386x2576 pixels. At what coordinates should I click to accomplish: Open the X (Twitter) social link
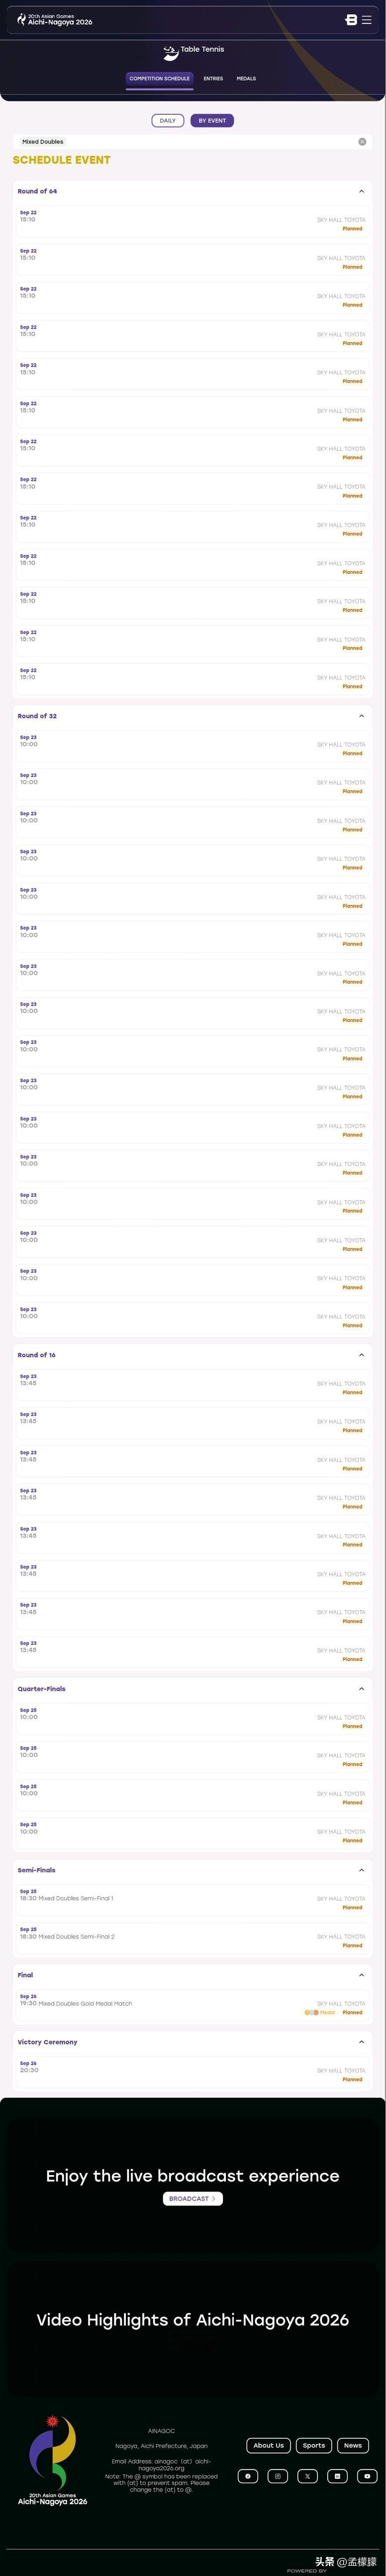coord(308,2476)
